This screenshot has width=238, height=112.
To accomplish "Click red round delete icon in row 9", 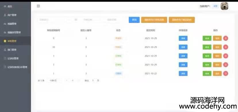I will tap(226, 38).
